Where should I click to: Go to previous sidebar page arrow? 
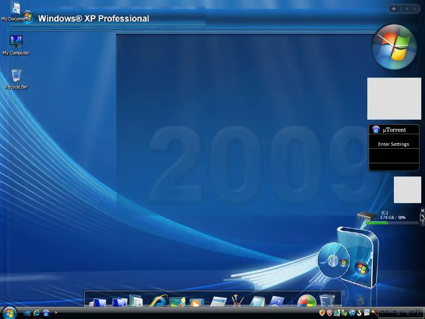(x=407, y=9)
